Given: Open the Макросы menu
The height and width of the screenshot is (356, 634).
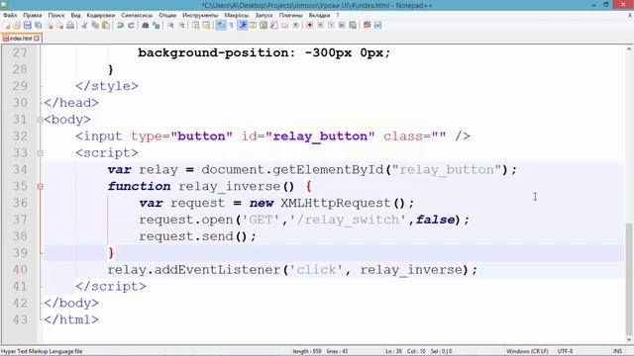Looking at the screenshot, I should pos(237,15).
